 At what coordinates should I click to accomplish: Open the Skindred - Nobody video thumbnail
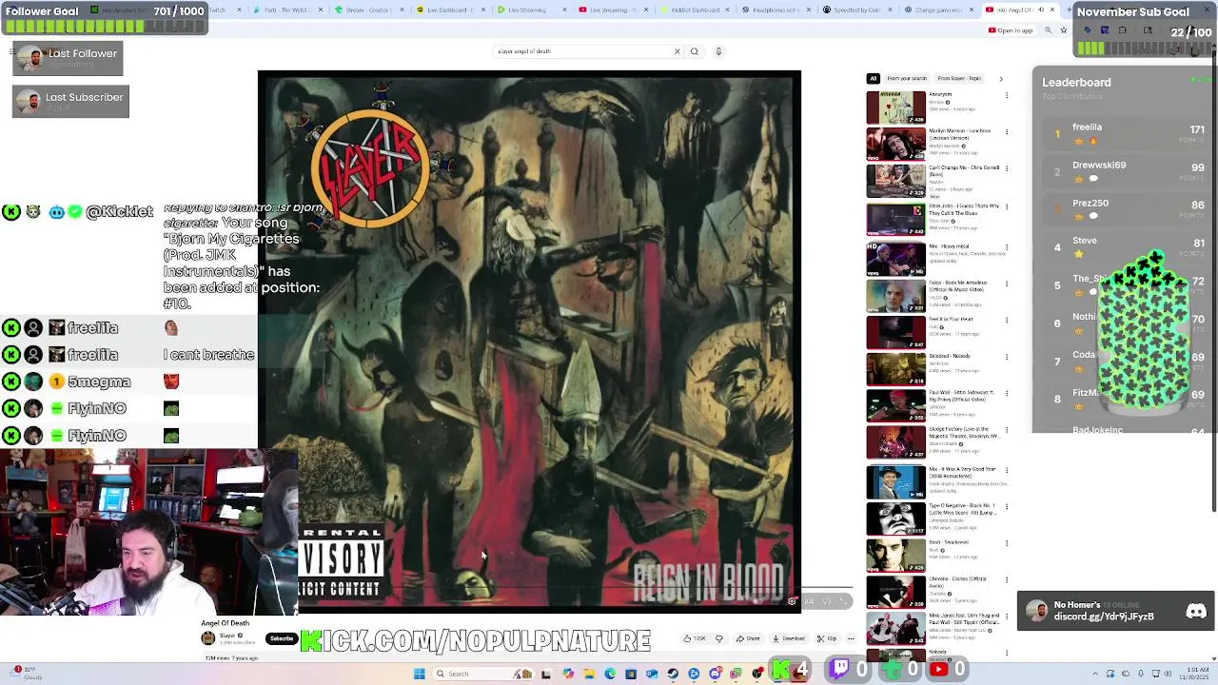[895, 369]
